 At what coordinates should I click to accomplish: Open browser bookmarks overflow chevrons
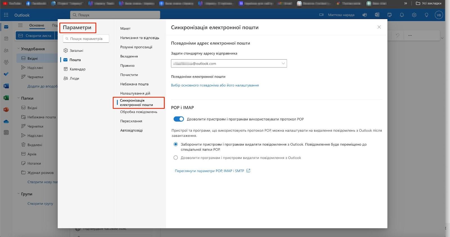point(406,3)
